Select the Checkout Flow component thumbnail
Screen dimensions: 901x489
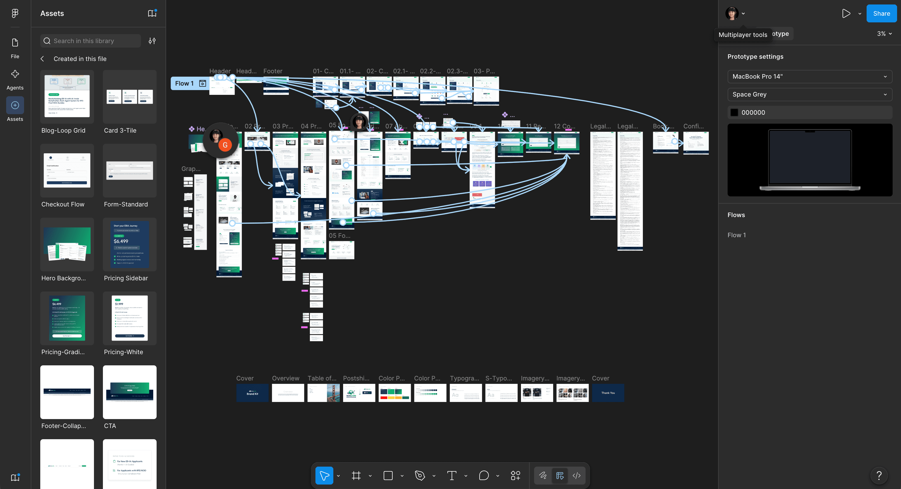pos(67,171)
